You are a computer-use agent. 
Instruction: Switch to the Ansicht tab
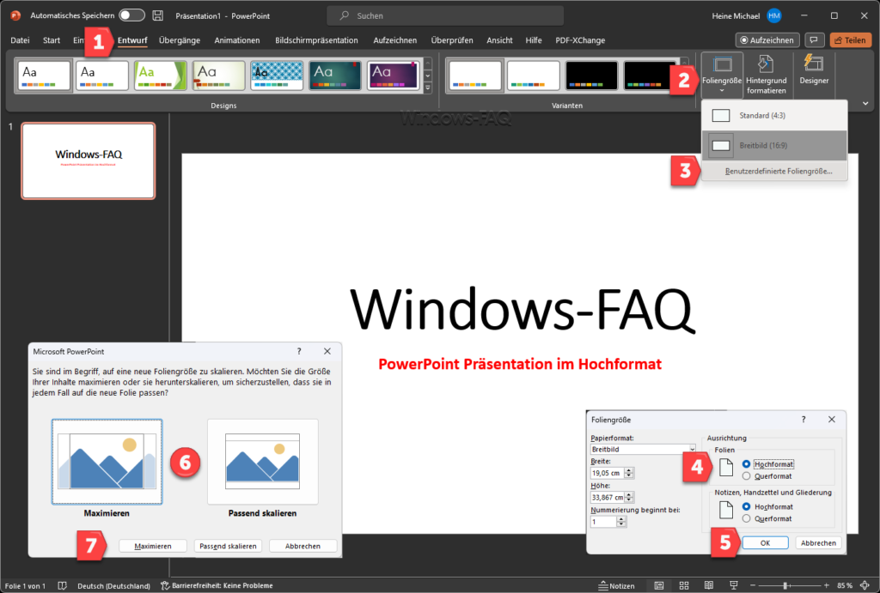499,40
